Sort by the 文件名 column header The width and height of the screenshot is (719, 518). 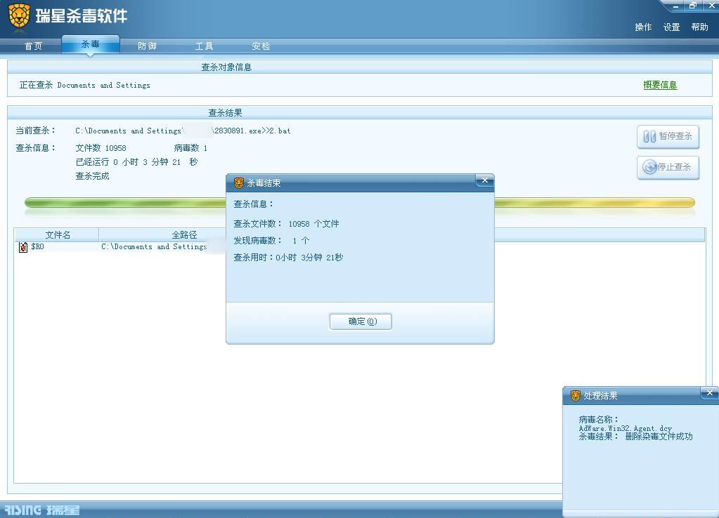(58, 235)
